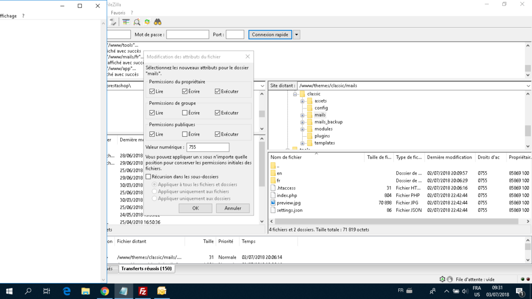Open the Connexion rapide history dropdown arrow

click(296, 35)
